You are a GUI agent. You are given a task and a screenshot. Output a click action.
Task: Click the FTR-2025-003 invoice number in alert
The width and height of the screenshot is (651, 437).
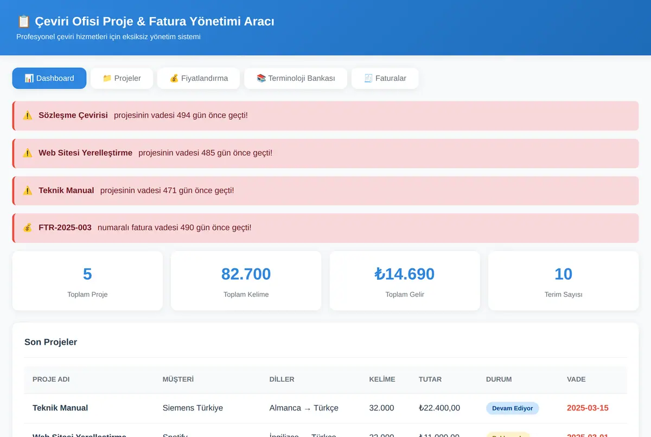pyautogui.click(x=65, y=228)
